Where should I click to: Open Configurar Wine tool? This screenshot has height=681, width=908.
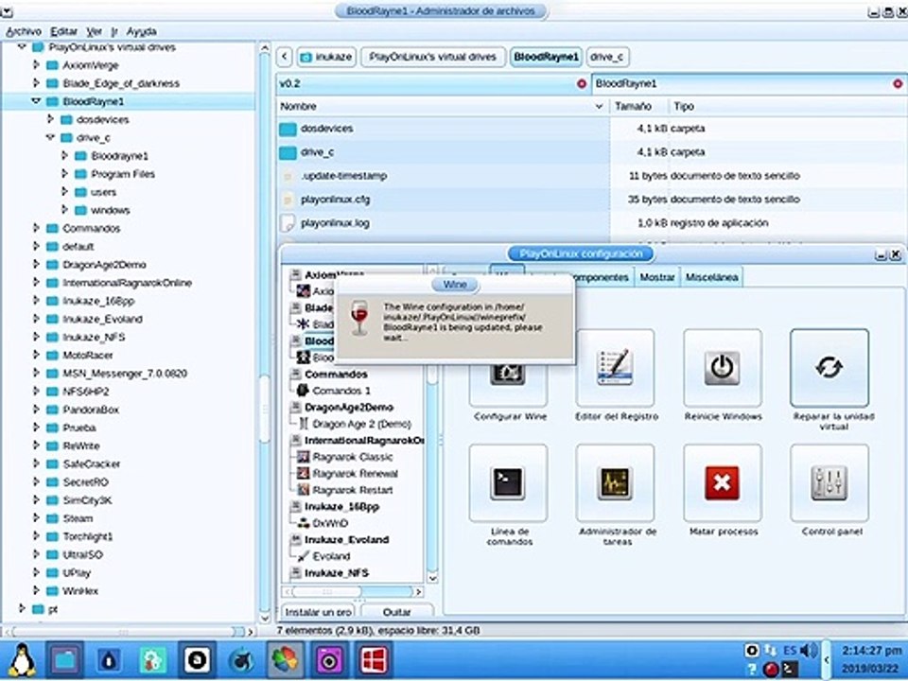508,374
